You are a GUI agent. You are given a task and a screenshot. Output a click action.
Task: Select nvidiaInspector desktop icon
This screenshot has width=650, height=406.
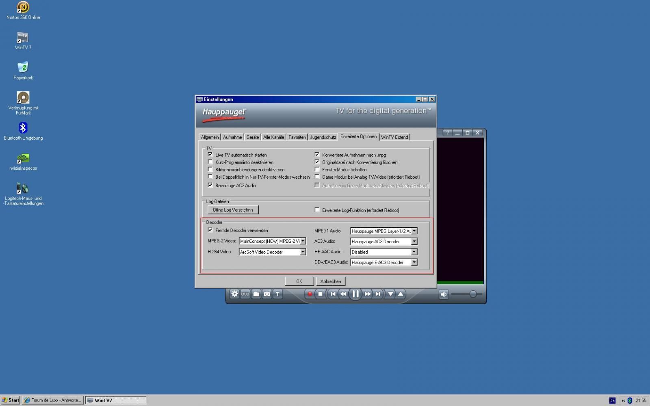23,162
